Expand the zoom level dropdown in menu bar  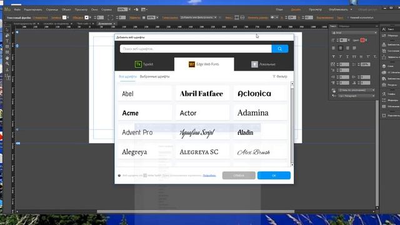129,9
